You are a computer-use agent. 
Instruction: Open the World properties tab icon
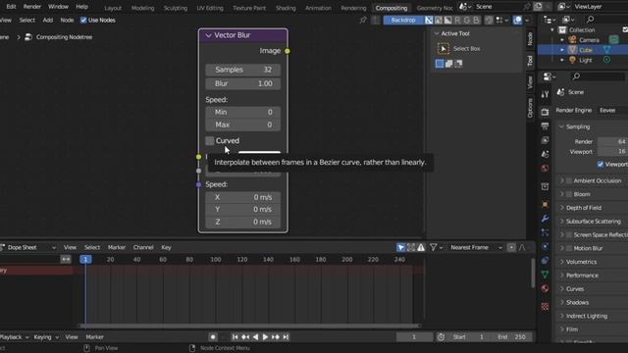pyautogui.click(x=545, y=168)
